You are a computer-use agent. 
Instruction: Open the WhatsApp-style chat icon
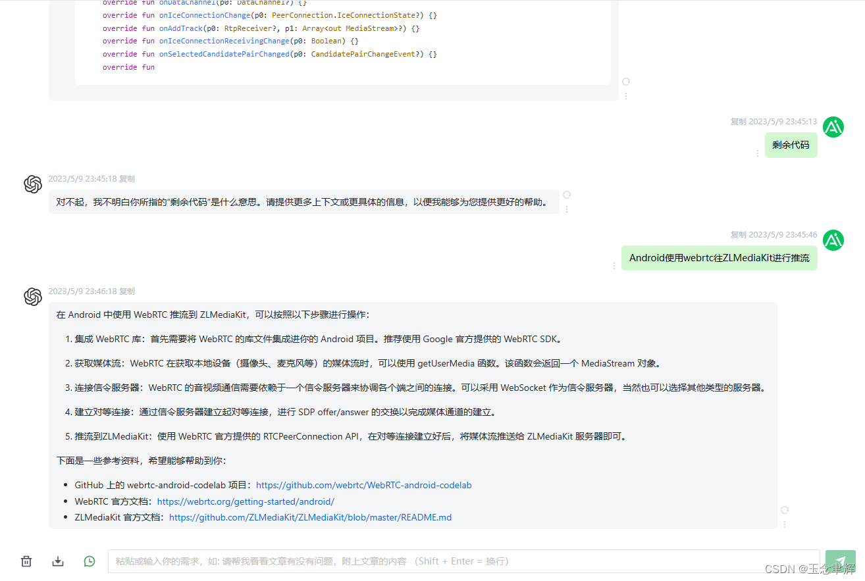coord(90,561)
